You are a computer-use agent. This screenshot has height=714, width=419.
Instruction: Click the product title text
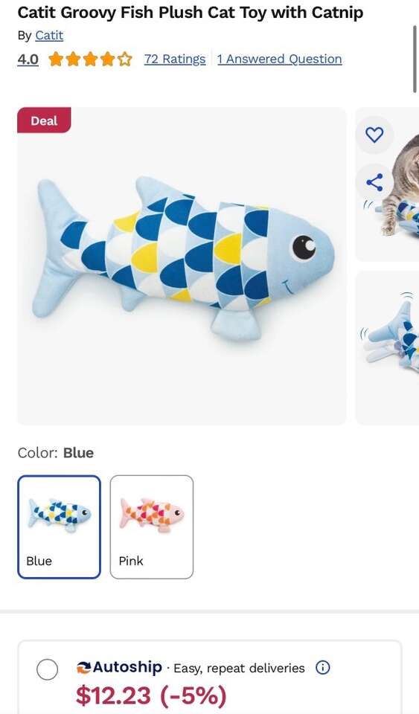191,13
